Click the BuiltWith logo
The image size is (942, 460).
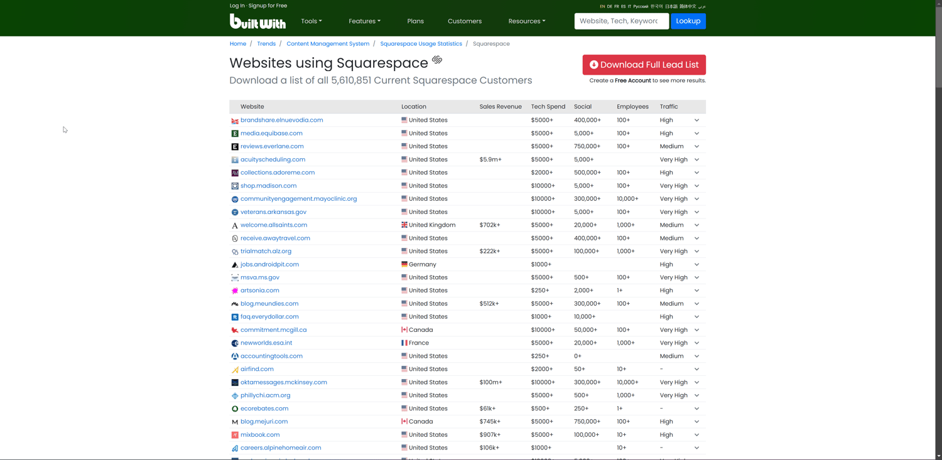(x=257, y=21)
